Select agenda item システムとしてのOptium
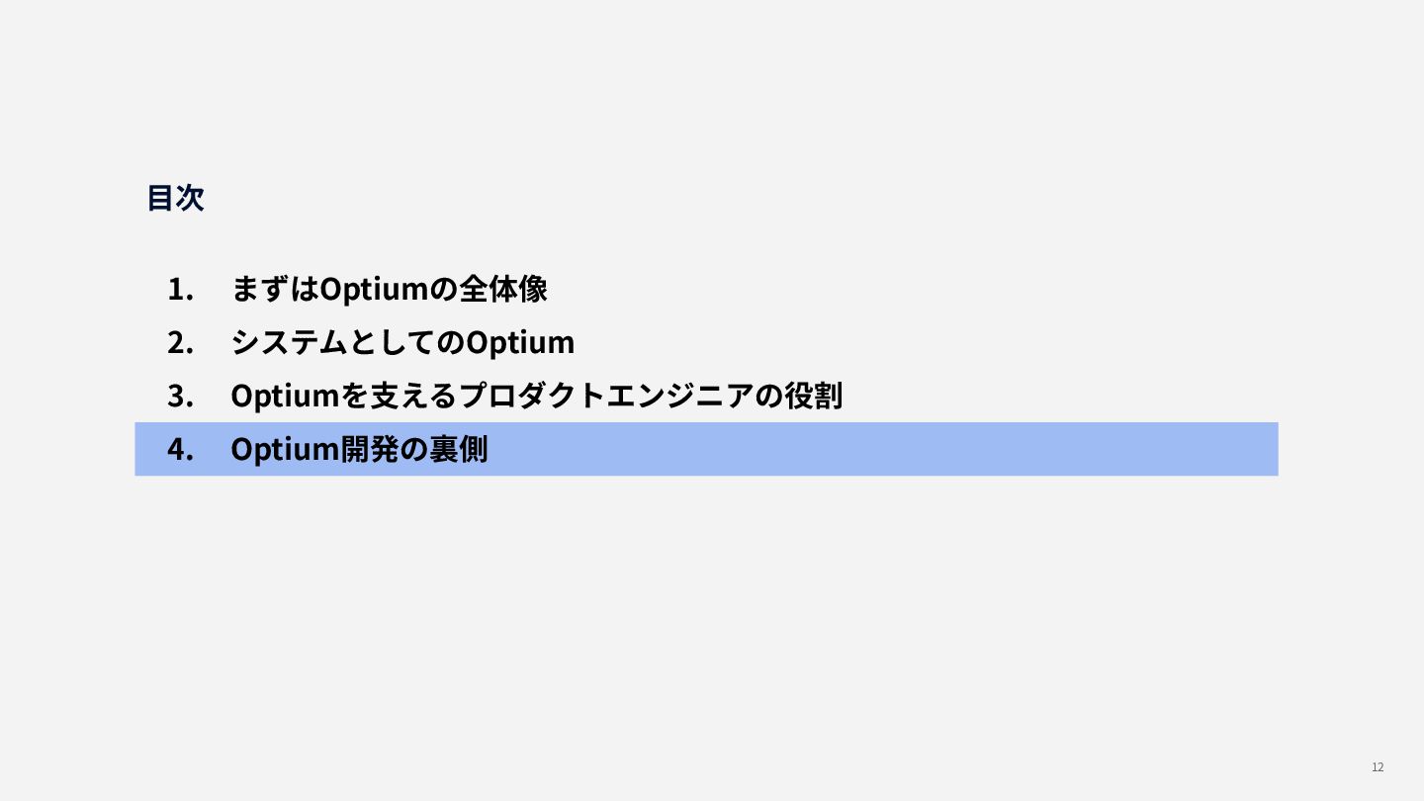The height and width of the screenshot is (801, 1424). click(402, 342)
